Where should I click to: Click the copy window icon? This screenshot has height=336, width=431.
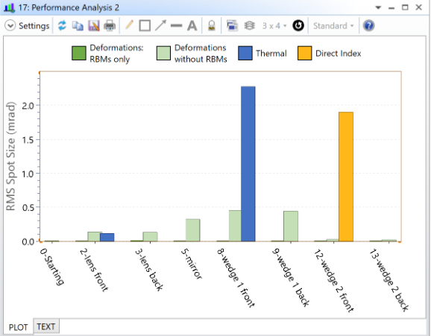(x=78, y=26)
